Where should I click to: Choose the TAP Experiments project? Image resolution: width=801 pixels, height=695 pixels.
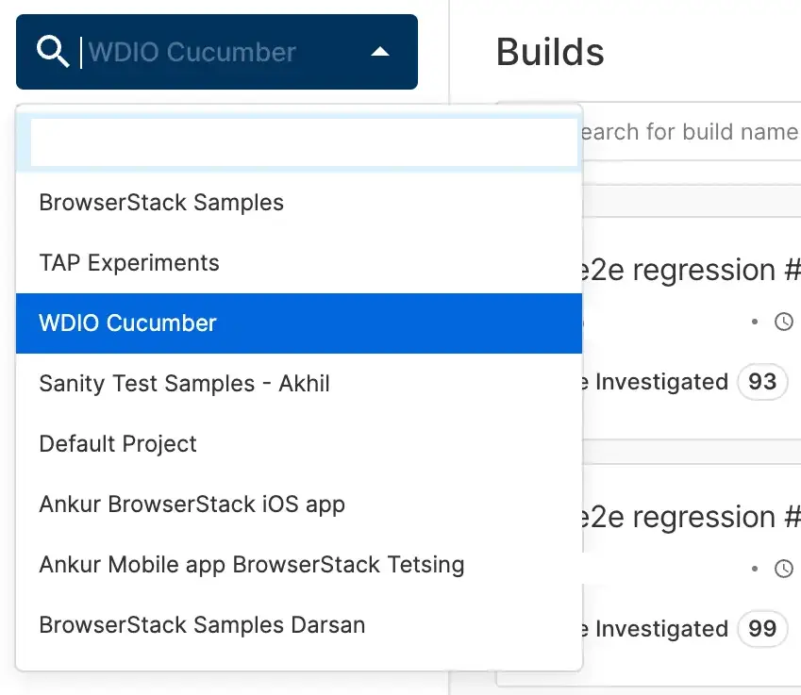pos(129,263)
